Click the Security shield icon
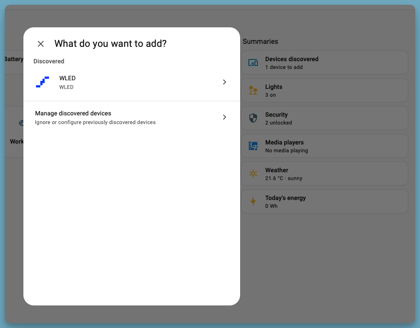This screenshot has width=420, height=328. [x=253, y=118]
